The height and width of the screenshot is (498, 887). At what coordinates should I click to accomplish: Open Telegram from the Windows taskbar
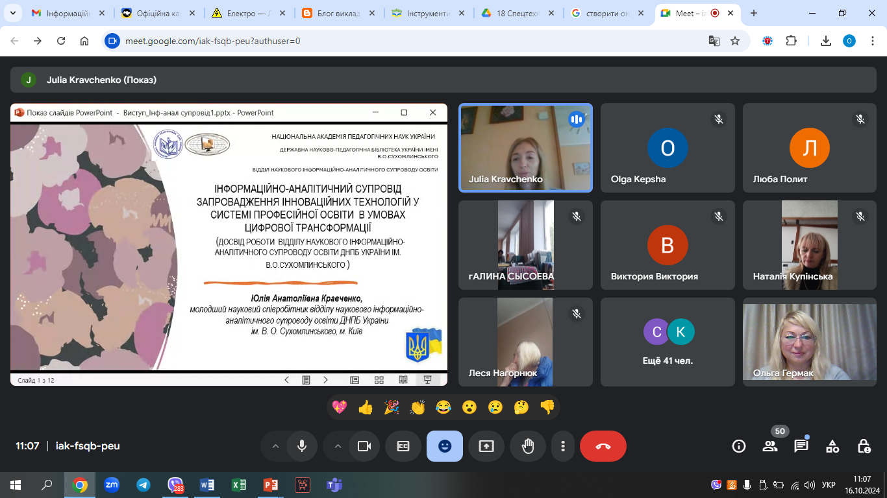tap(143, 485)
